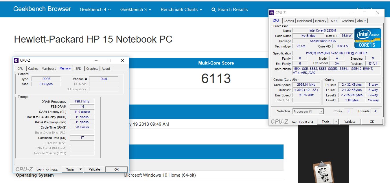390x183 pixels.
Task: Click the Package field Socket 988B rPGA
Action: (323, 41)
